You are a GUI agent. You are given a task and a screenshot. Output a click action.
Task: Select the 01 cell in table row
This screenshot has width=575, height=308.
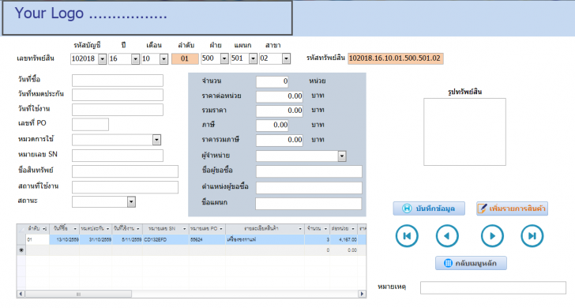coord(37,239)
